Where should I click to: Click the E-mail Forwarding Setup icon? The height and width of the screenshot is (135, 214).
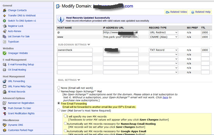[4, 64]
